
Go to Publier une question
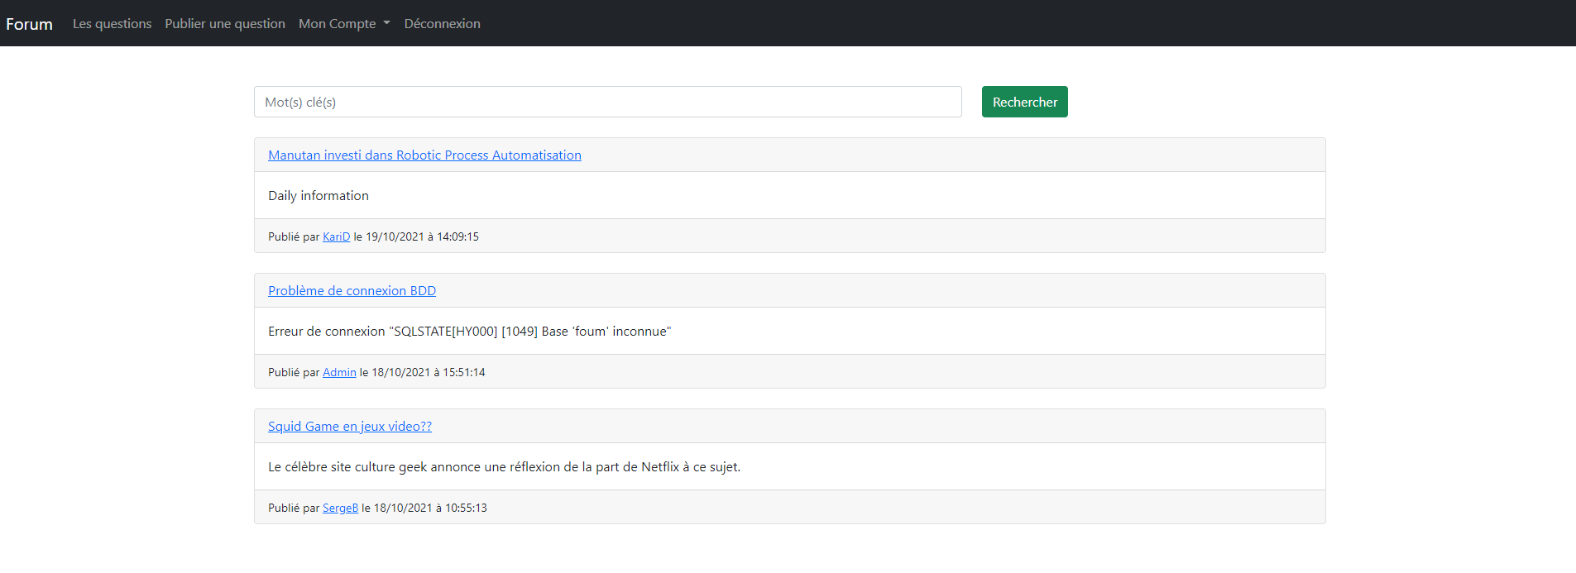224,24
